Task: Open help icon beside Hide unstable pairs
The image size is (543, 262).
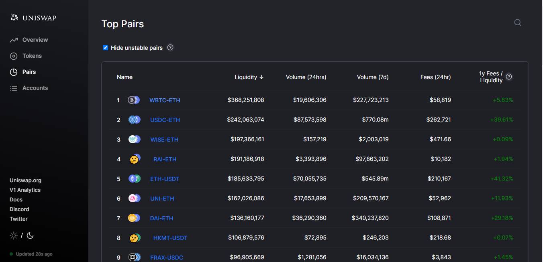Action: (170, 47)
